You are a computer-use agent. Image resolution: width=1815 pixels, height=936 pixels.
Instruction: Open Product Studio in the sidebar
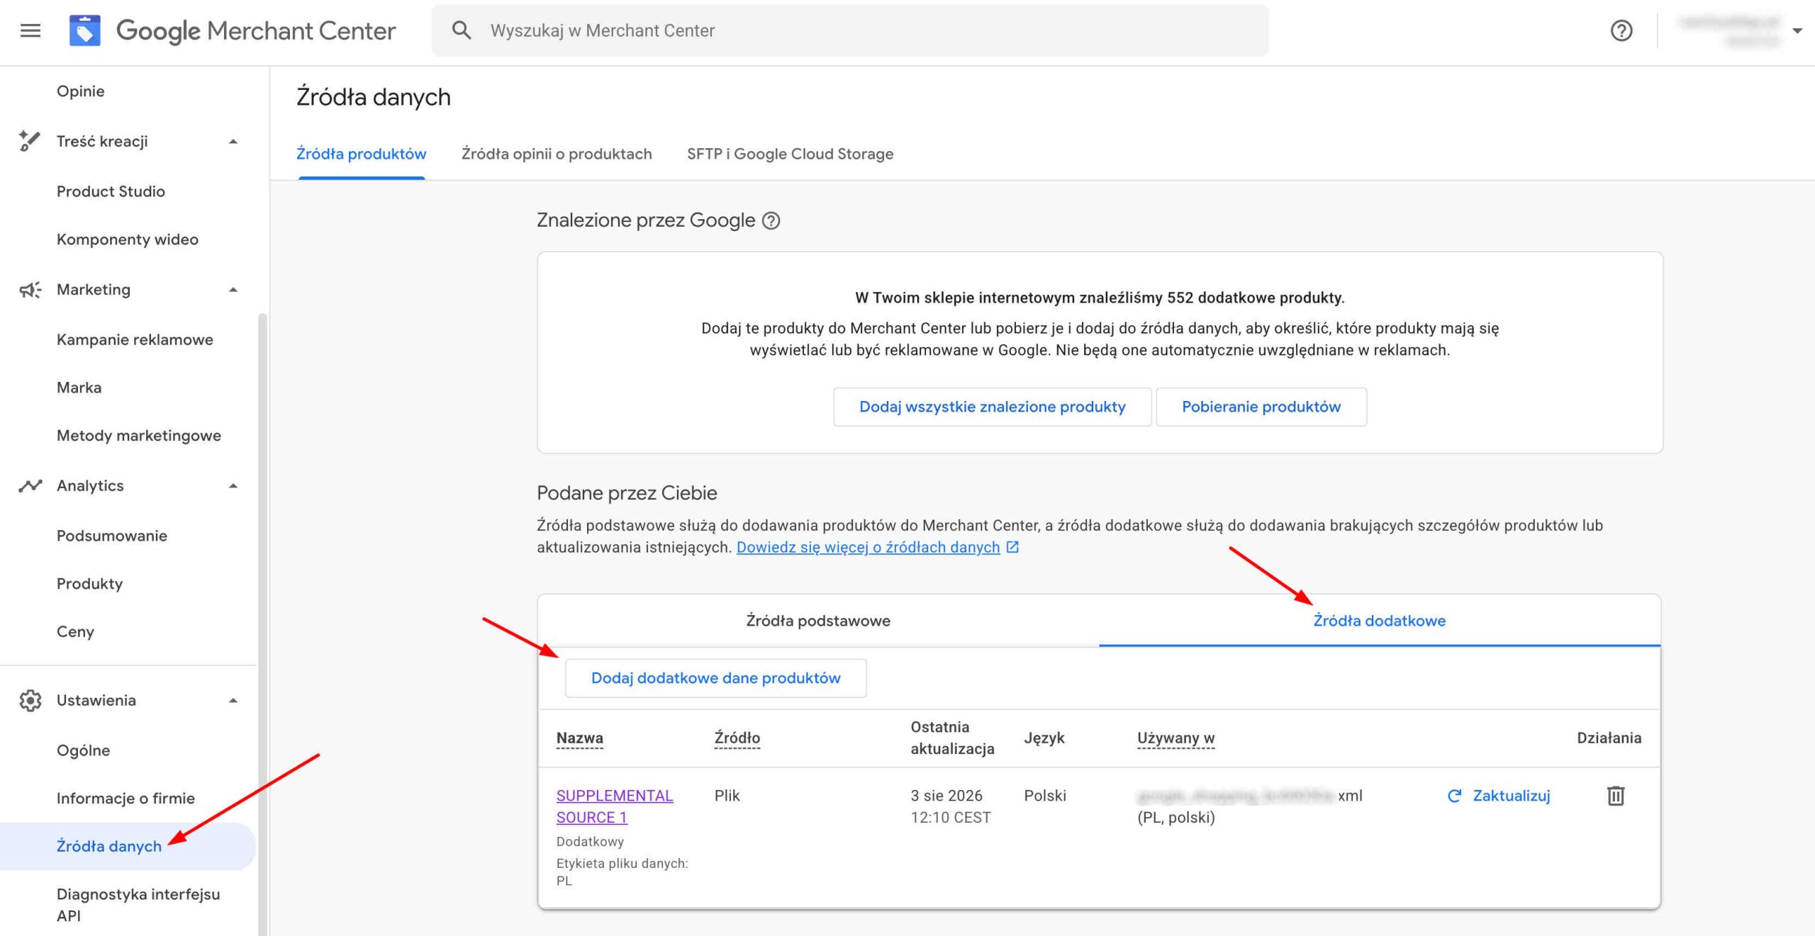click(x=111, y=191)
